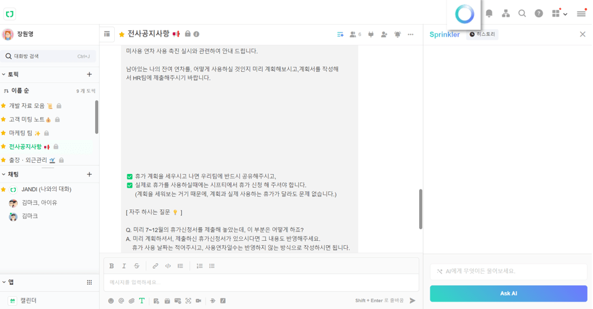
Task: Collapse the 토픽 section
Action: click(4, 74)
